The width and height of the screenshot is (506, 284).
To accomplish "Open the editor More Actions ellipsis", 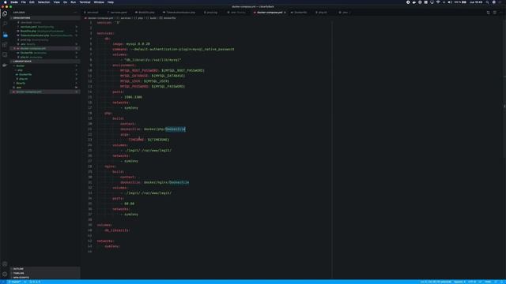I will [500, 13].
